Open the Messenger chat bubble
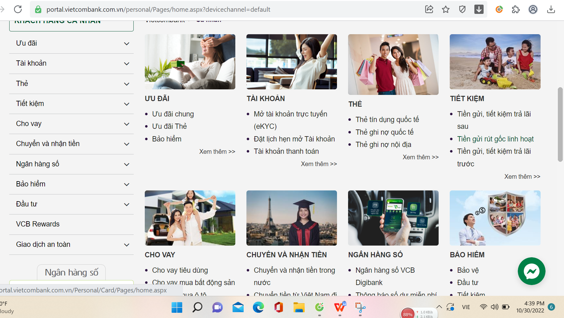This screenshot has width=564, height=318. tap(532, 271)
